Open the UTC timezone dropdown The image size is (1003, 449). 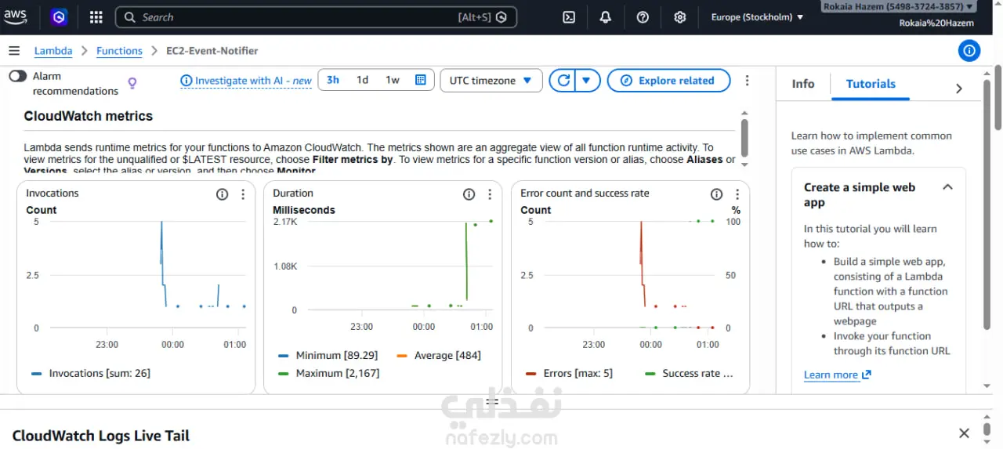click(x=491, y=81)
